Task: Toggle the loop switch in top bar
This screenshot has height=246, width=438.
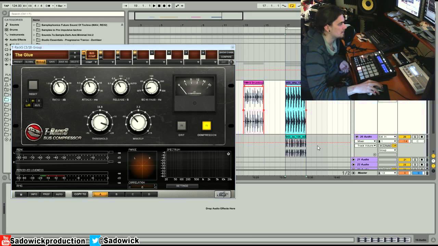Action: tap(292, 6)
